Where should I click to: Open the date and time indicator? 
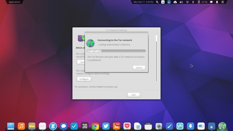pyautogui.click(x=143, y=2)
